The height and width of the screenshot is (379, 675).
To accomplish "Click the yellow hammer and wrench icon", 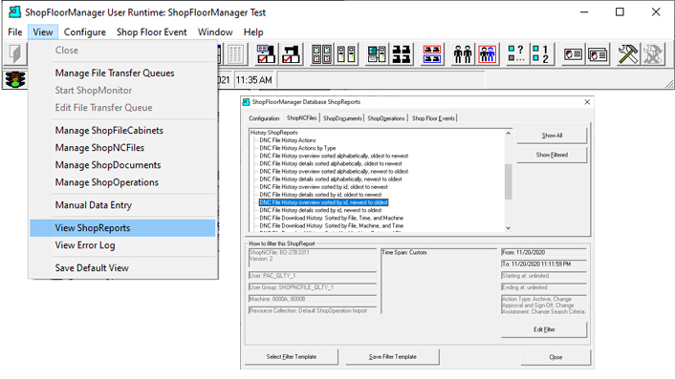I will click(x=628, y=54).
